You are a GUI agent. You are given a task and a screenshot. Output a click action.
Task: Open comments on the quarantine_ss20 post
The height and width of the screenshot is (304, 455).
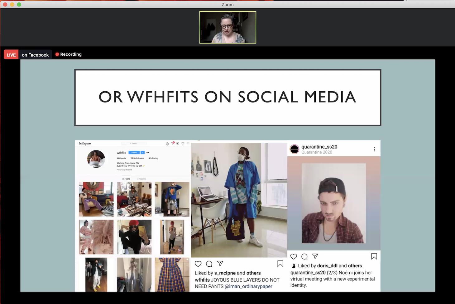click(x=304, y=256)
